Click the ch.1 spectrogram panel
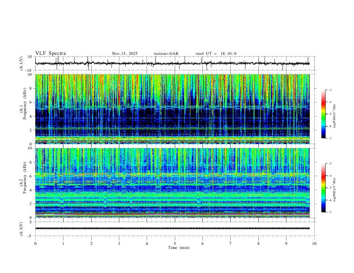Viewport: 354px width, 273px height. (x=173, y=109)
